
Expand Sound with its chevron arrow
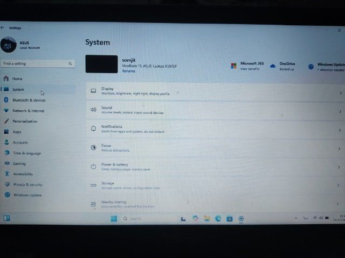click(x=340, y=112)
